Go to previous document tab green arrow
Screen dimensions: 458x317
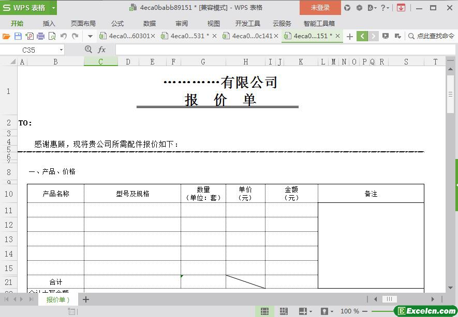(362, 36)
